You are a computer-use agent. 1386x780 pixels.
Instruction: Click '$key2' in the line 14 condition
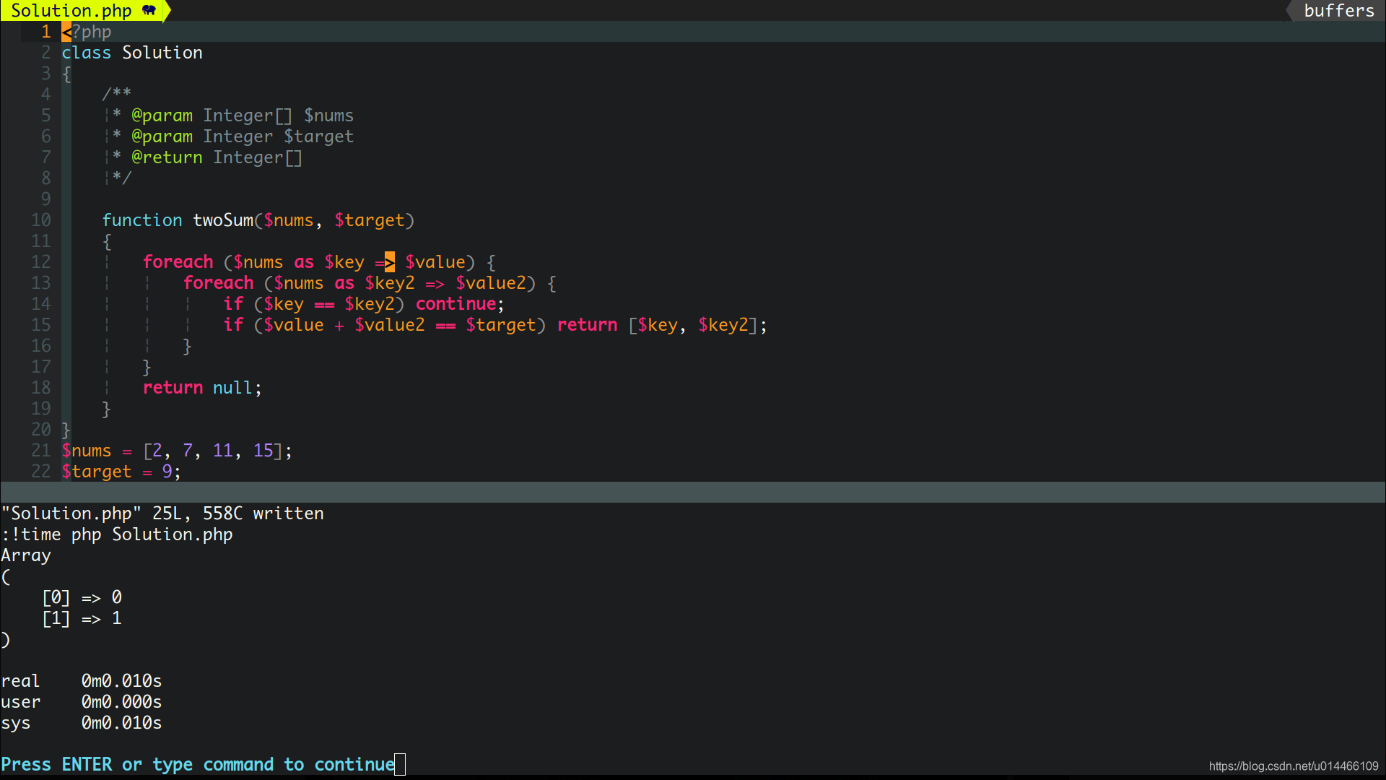tap(370, 304)
